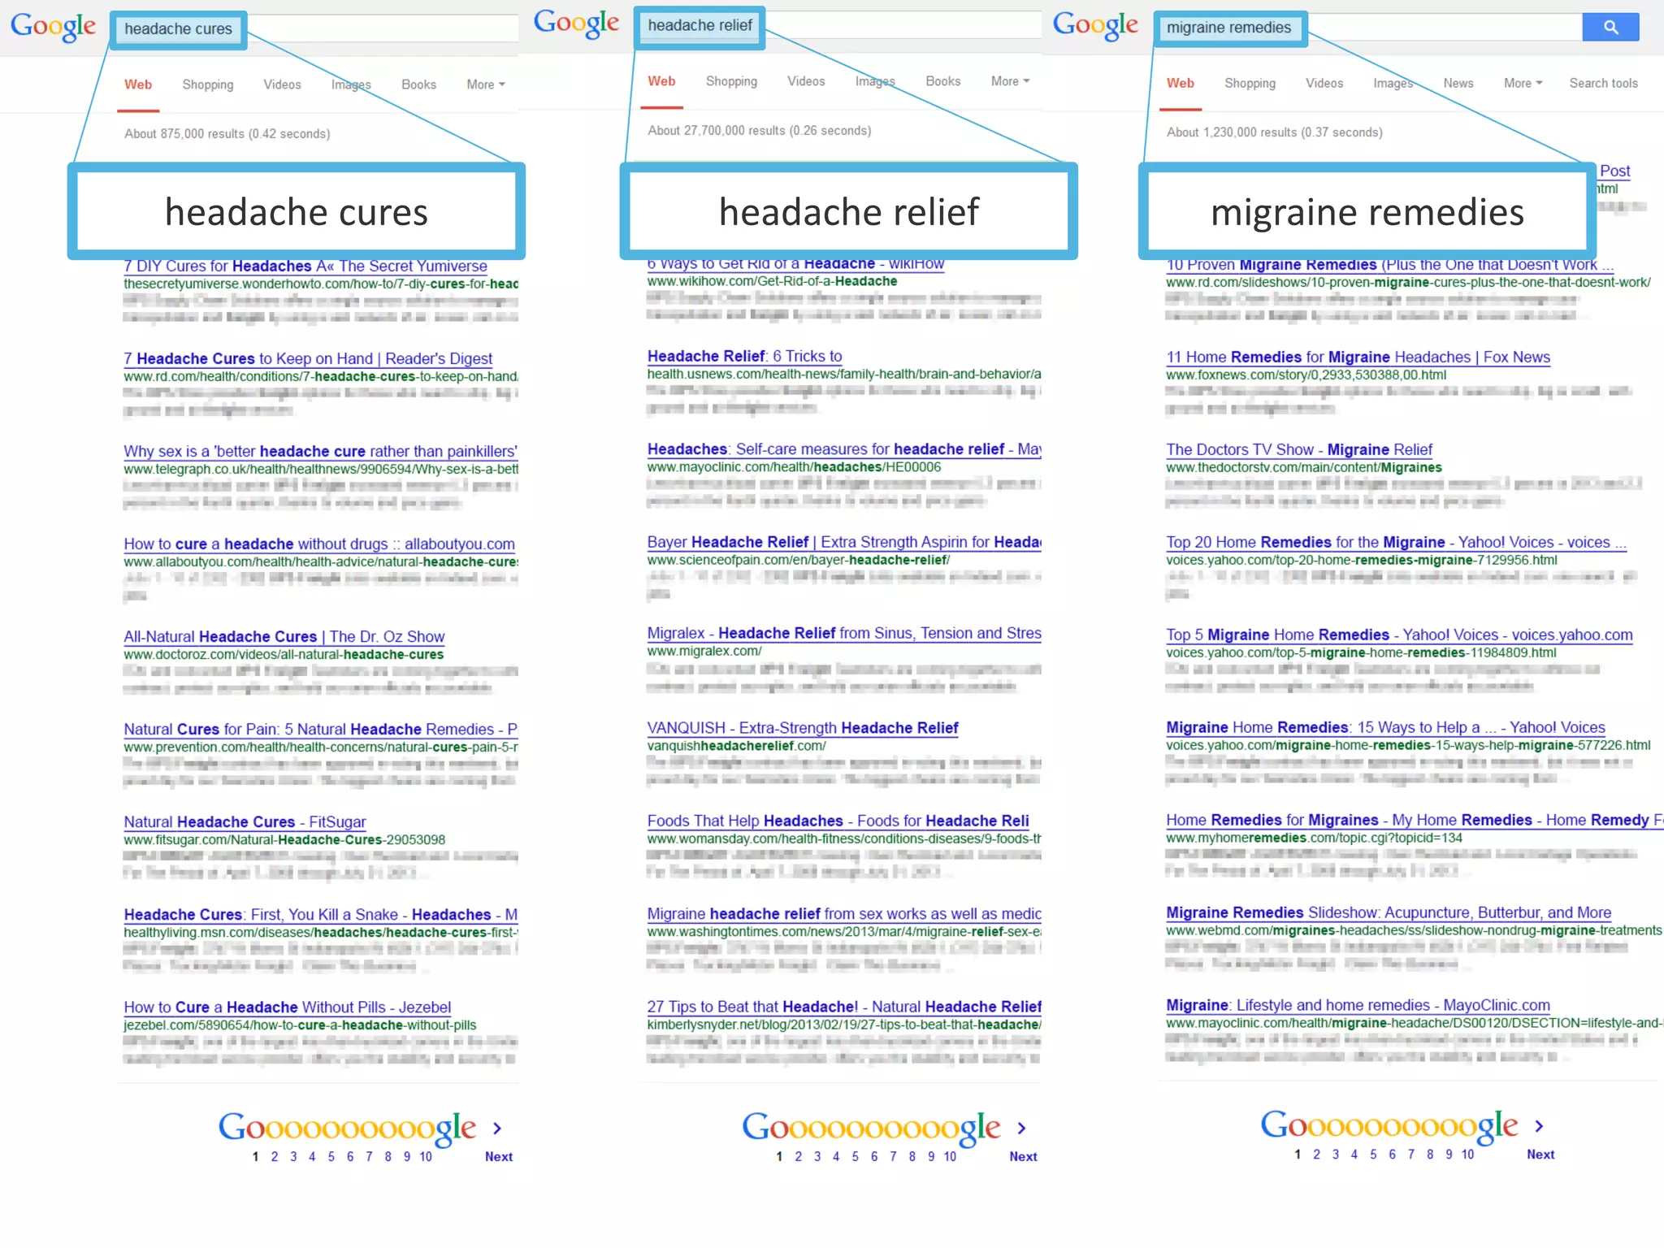Open Top 5 Migraine Home Remedies link
The image size is (1664, 1248).
[x=1399, y=635]
